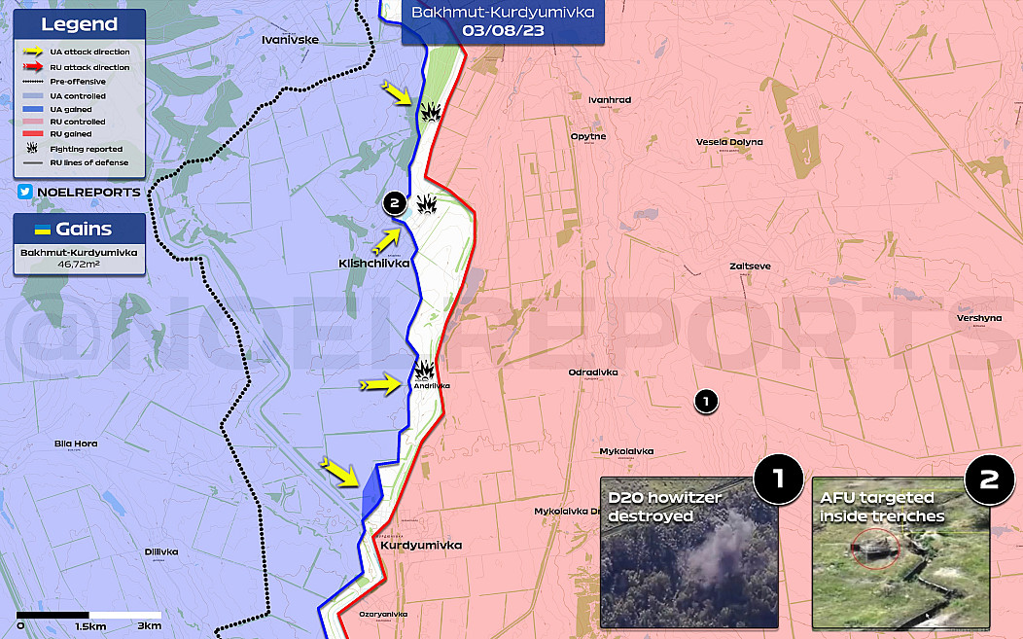Click the RU gained red swatch in legend
The image size is (1023, 639).
tap(33, 134)
